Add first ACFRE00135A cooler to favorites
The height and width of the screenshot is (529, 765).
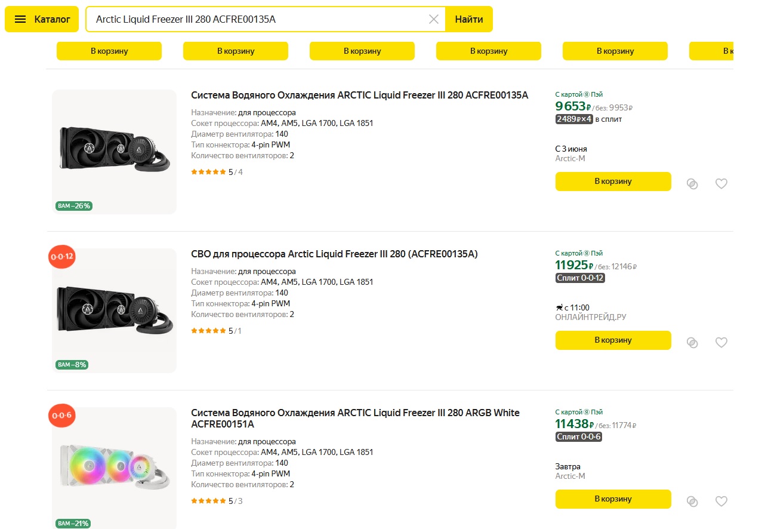click(721, 184)
